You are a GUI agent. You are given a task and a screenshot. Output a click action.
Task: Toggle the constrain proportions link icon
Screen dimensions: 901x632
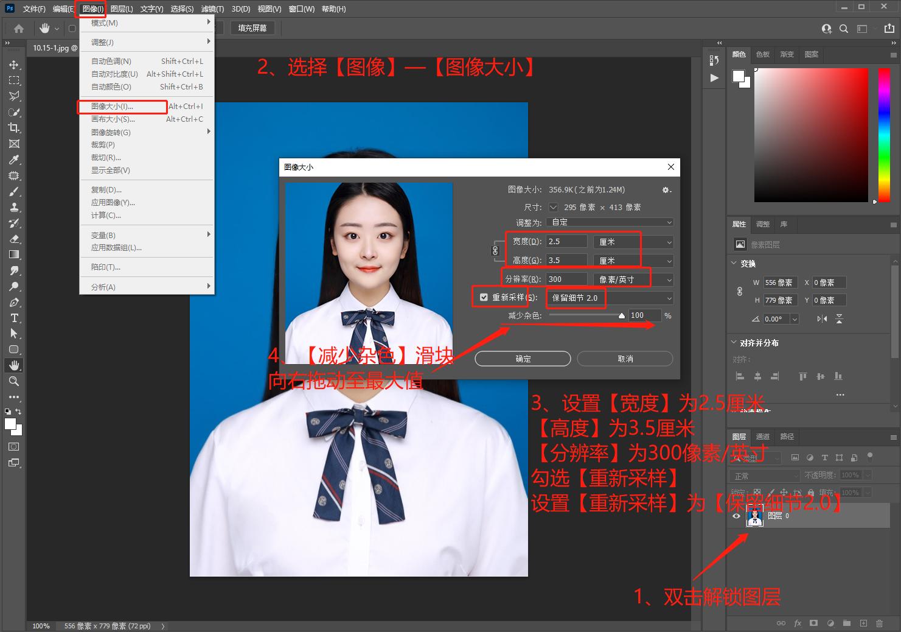(495, 251)
